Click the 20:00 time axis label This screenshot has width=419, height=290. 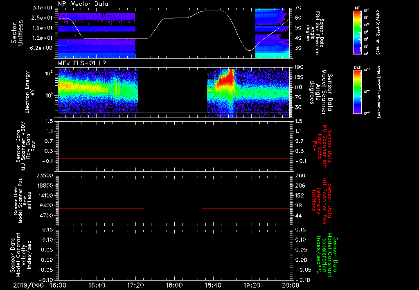pos(291,285)
